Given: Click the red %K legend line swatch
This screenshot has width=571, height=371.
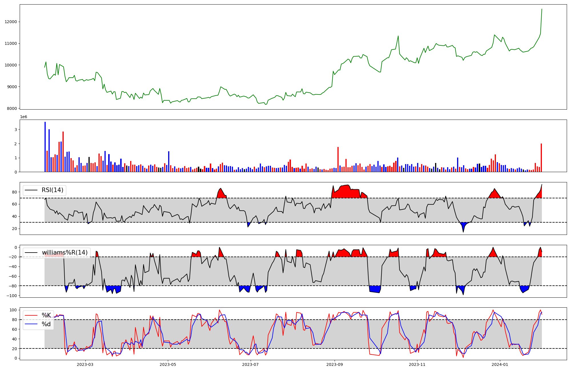Looking at the screenshot, I should tap(31, 315).
